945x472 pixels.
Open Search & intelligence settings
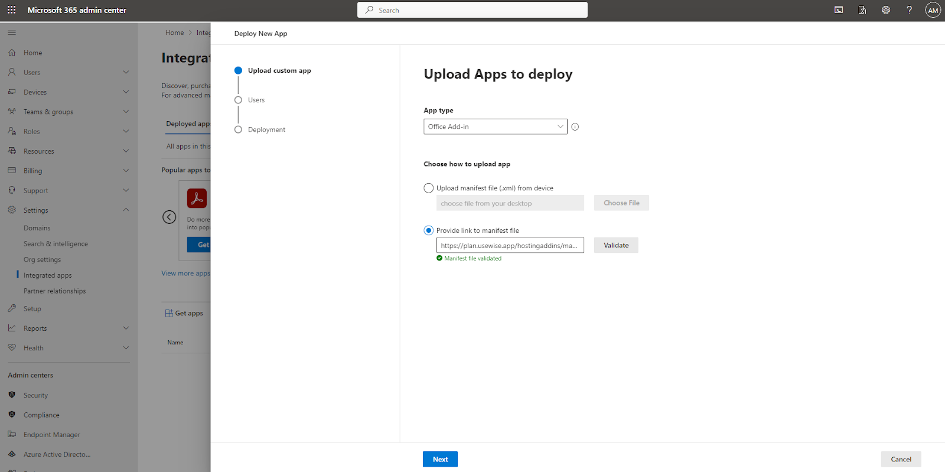coord(56,243)
